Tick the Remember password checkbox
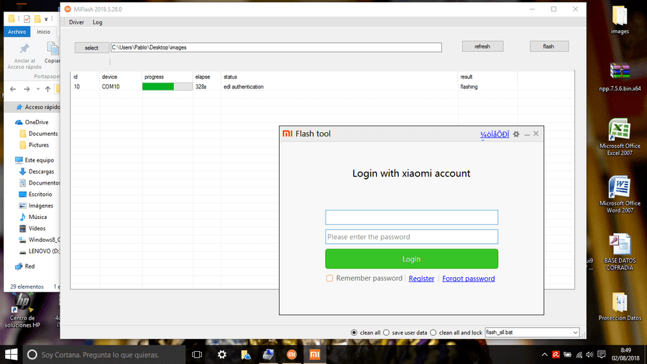Viewport: 647px width, 364px height. pyautogui.click(x=329, y=279)
